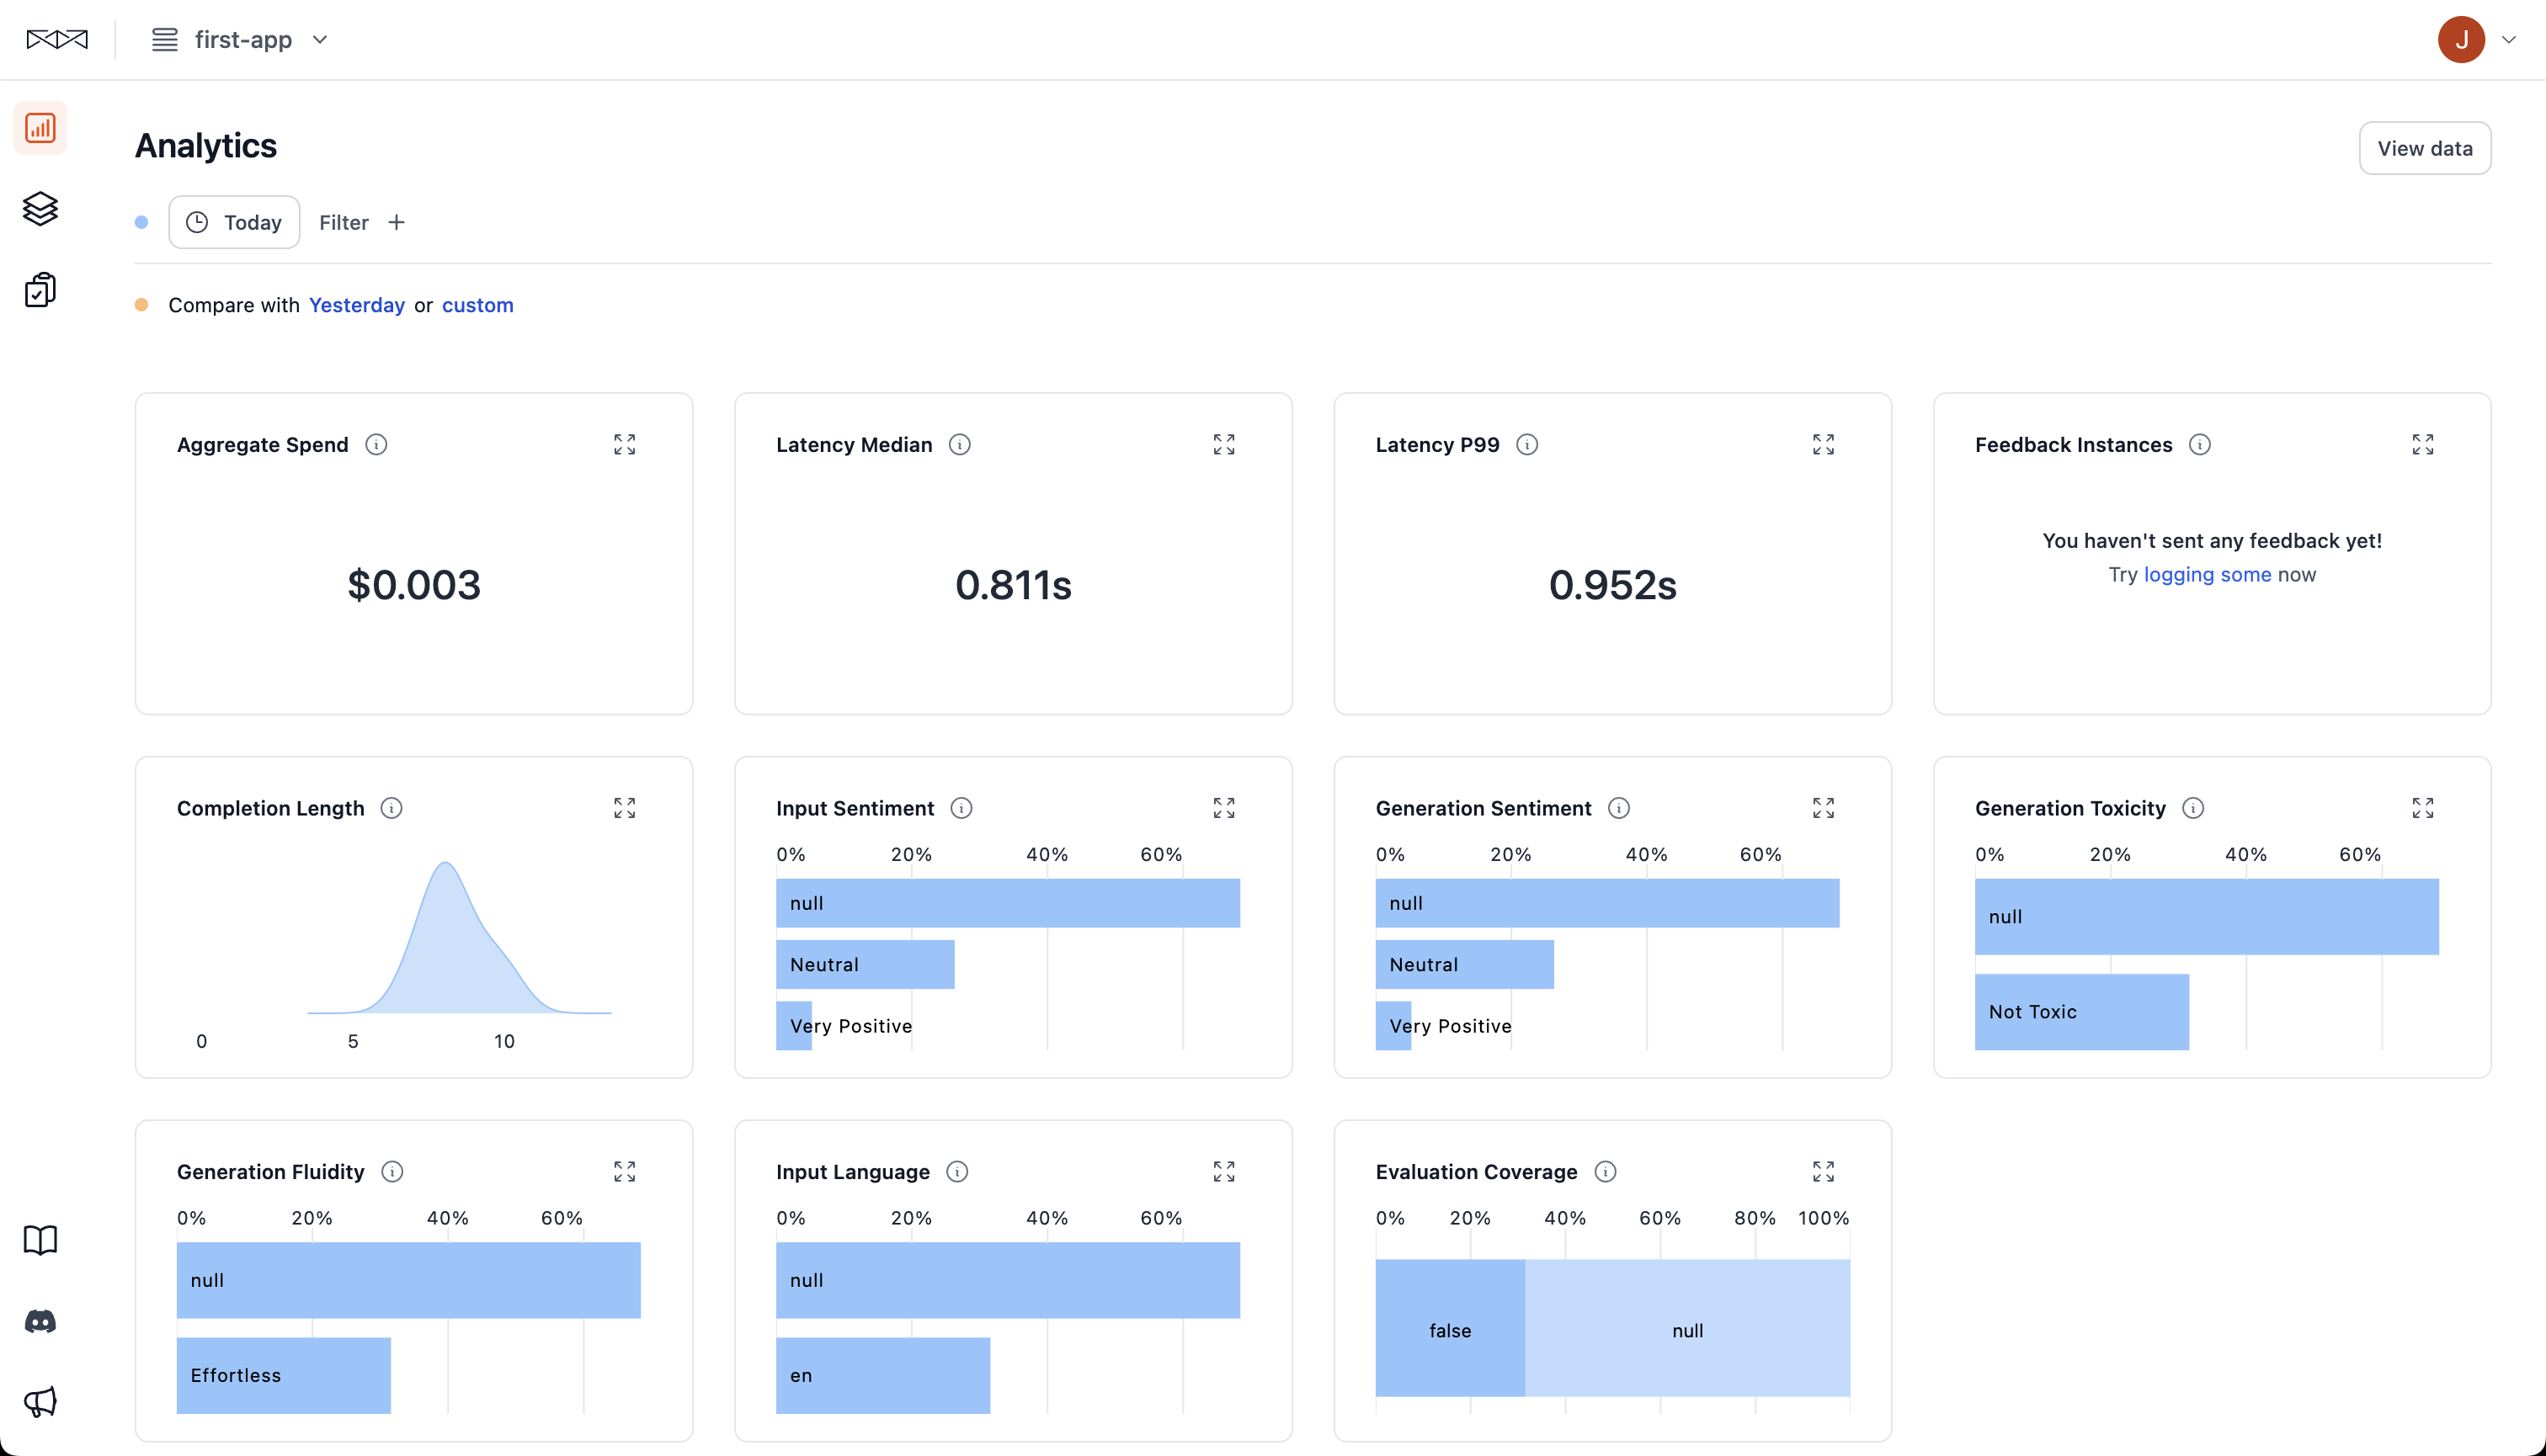
Task: Click the Not Toxic bar in Generation Toxicity
Action: (x=2080, y=1011)
